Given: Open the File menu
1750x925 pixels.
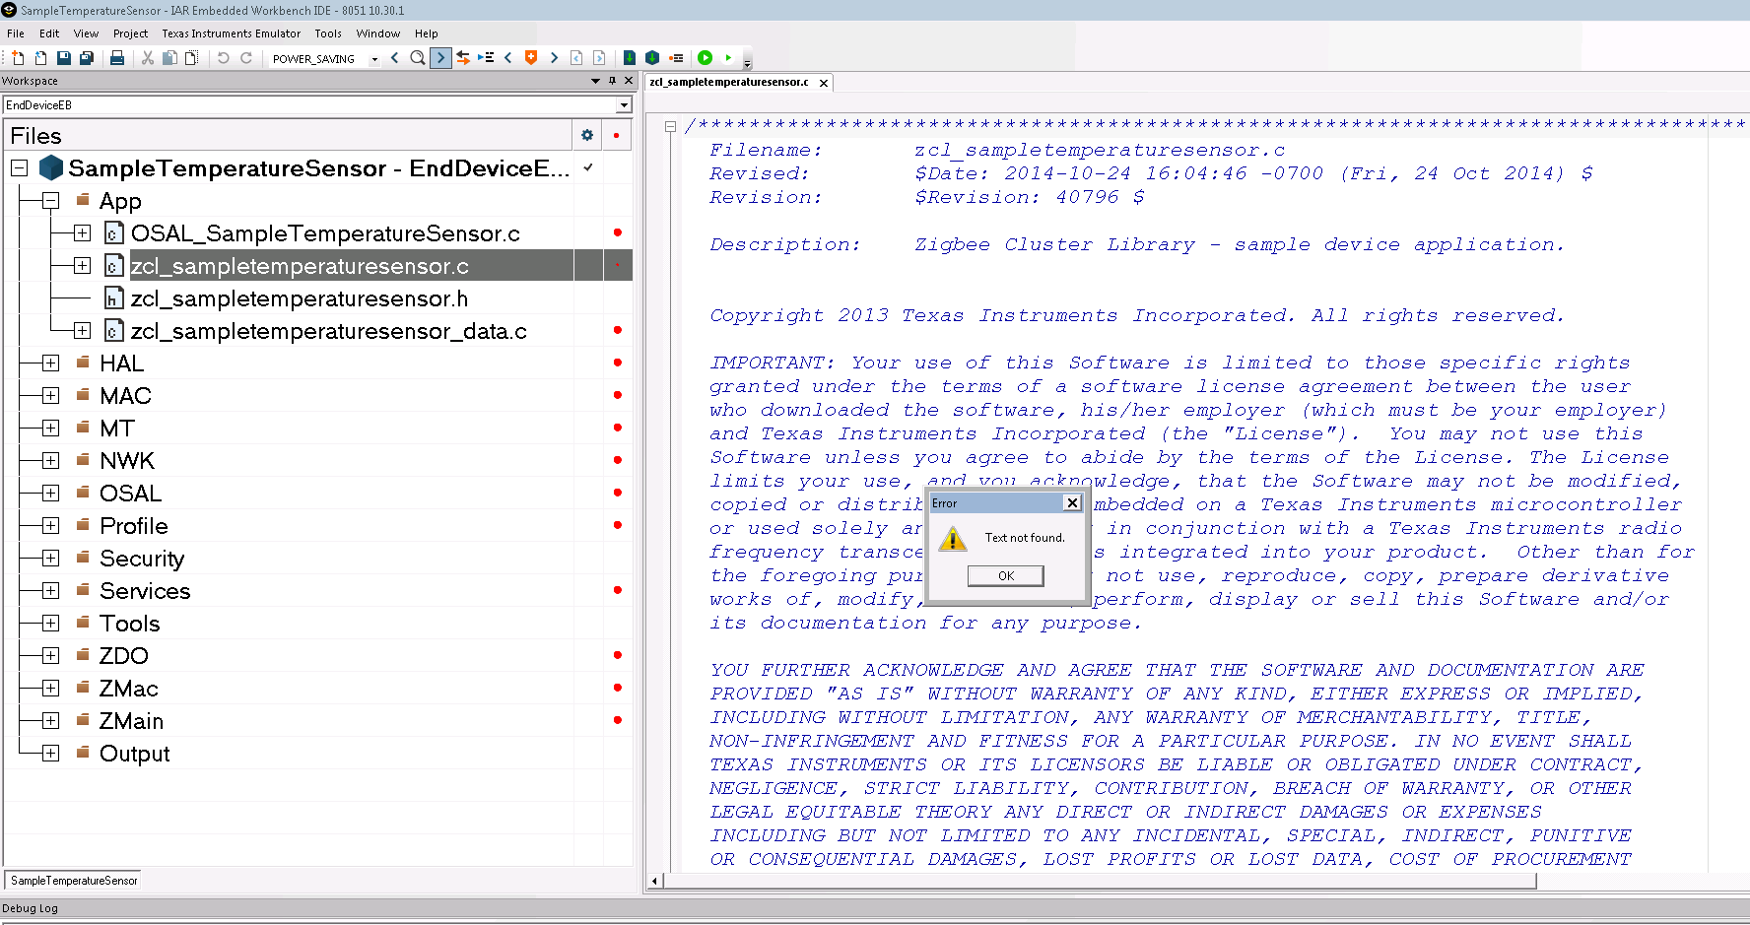Looking at the screenshot, I should [x=16, y=33].
